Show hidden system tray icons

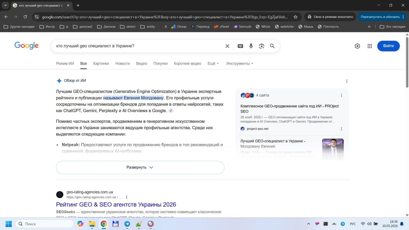(x=308, y=224)
